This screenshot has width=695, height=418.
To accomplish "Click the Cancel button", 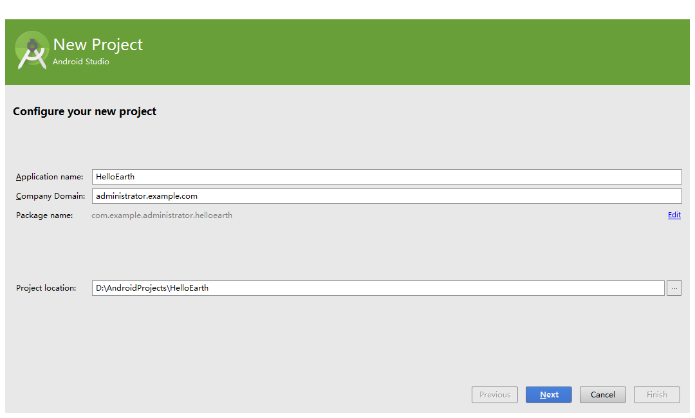I will click(x=603, y=395).
